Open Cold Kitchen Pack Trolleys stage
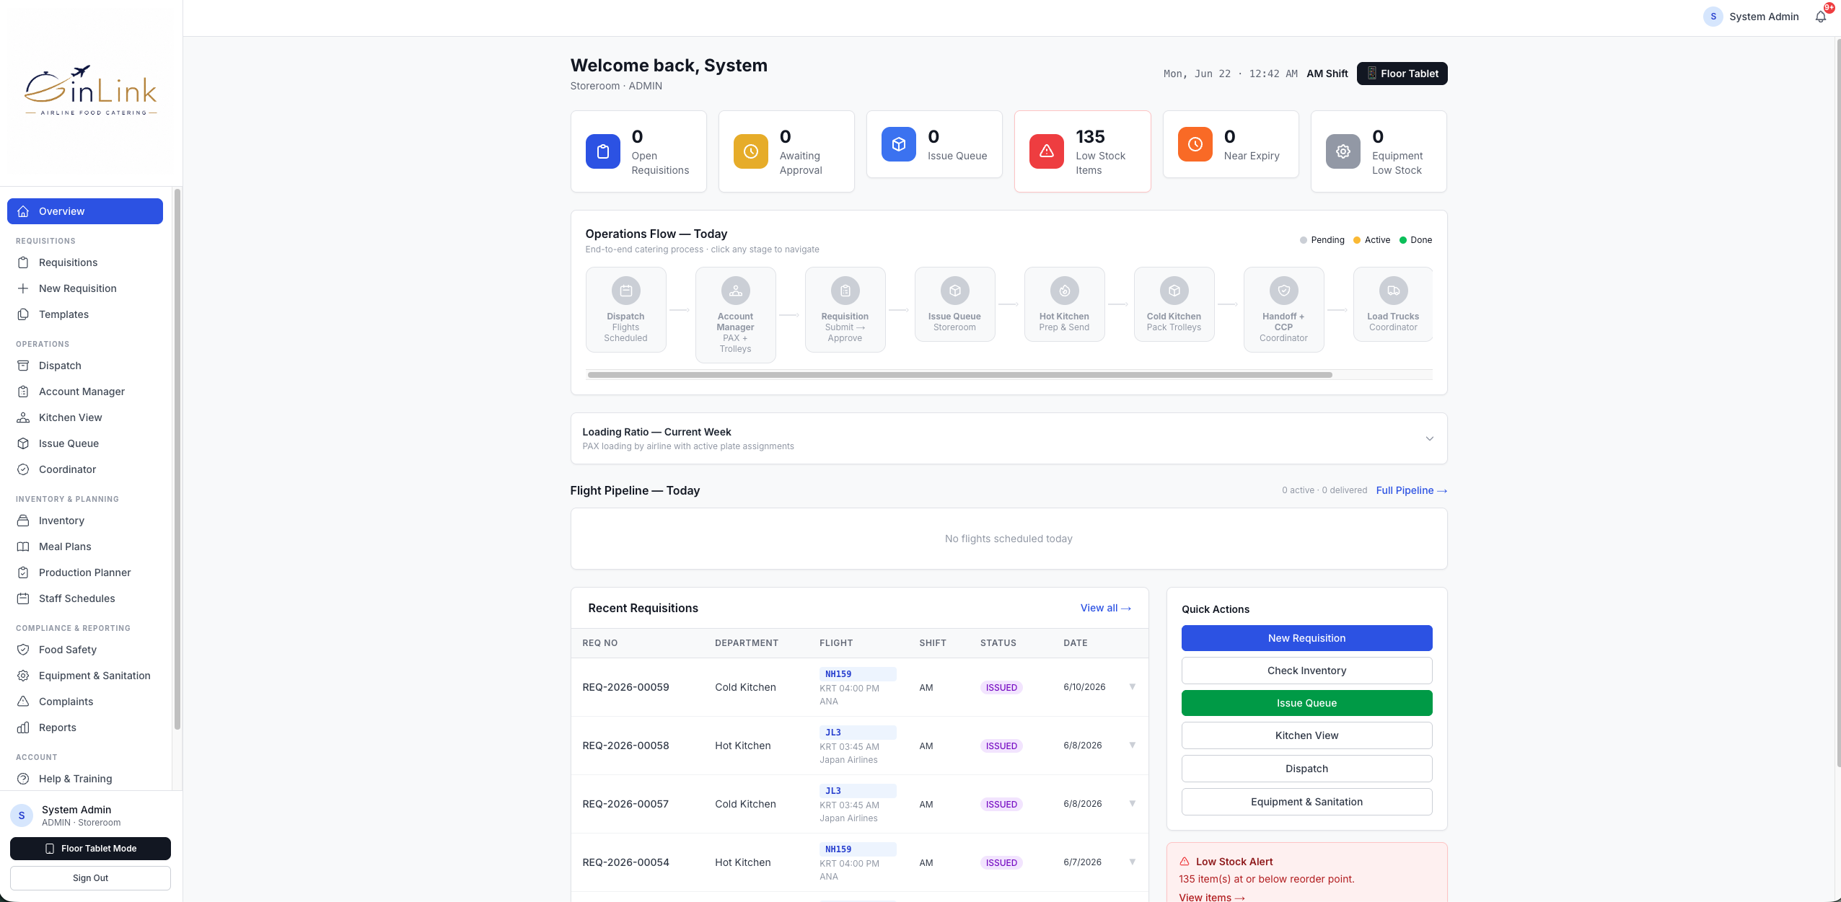Screen dimensions: 1841x902 tap(1174, 304)
